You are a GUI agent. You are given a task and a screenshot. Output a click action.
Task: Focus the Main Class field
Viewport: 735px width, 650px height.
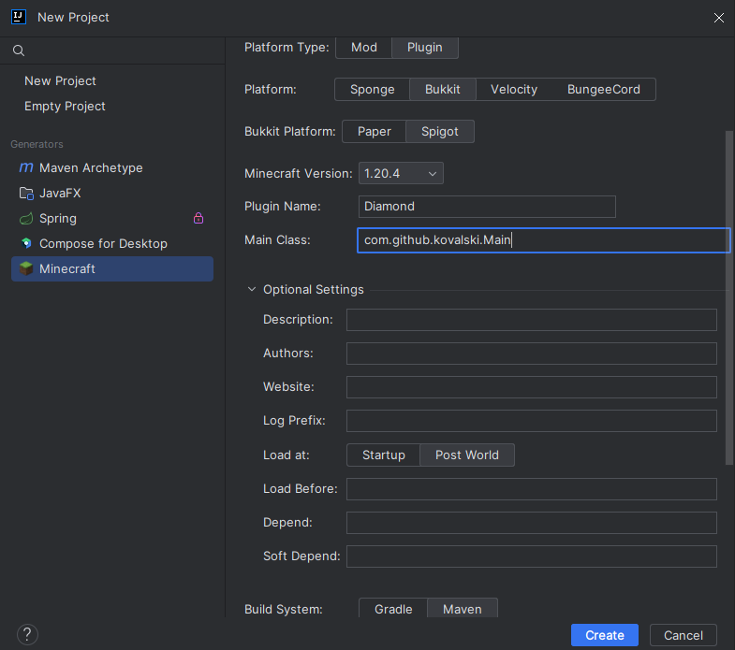click(x=544, y=240)
